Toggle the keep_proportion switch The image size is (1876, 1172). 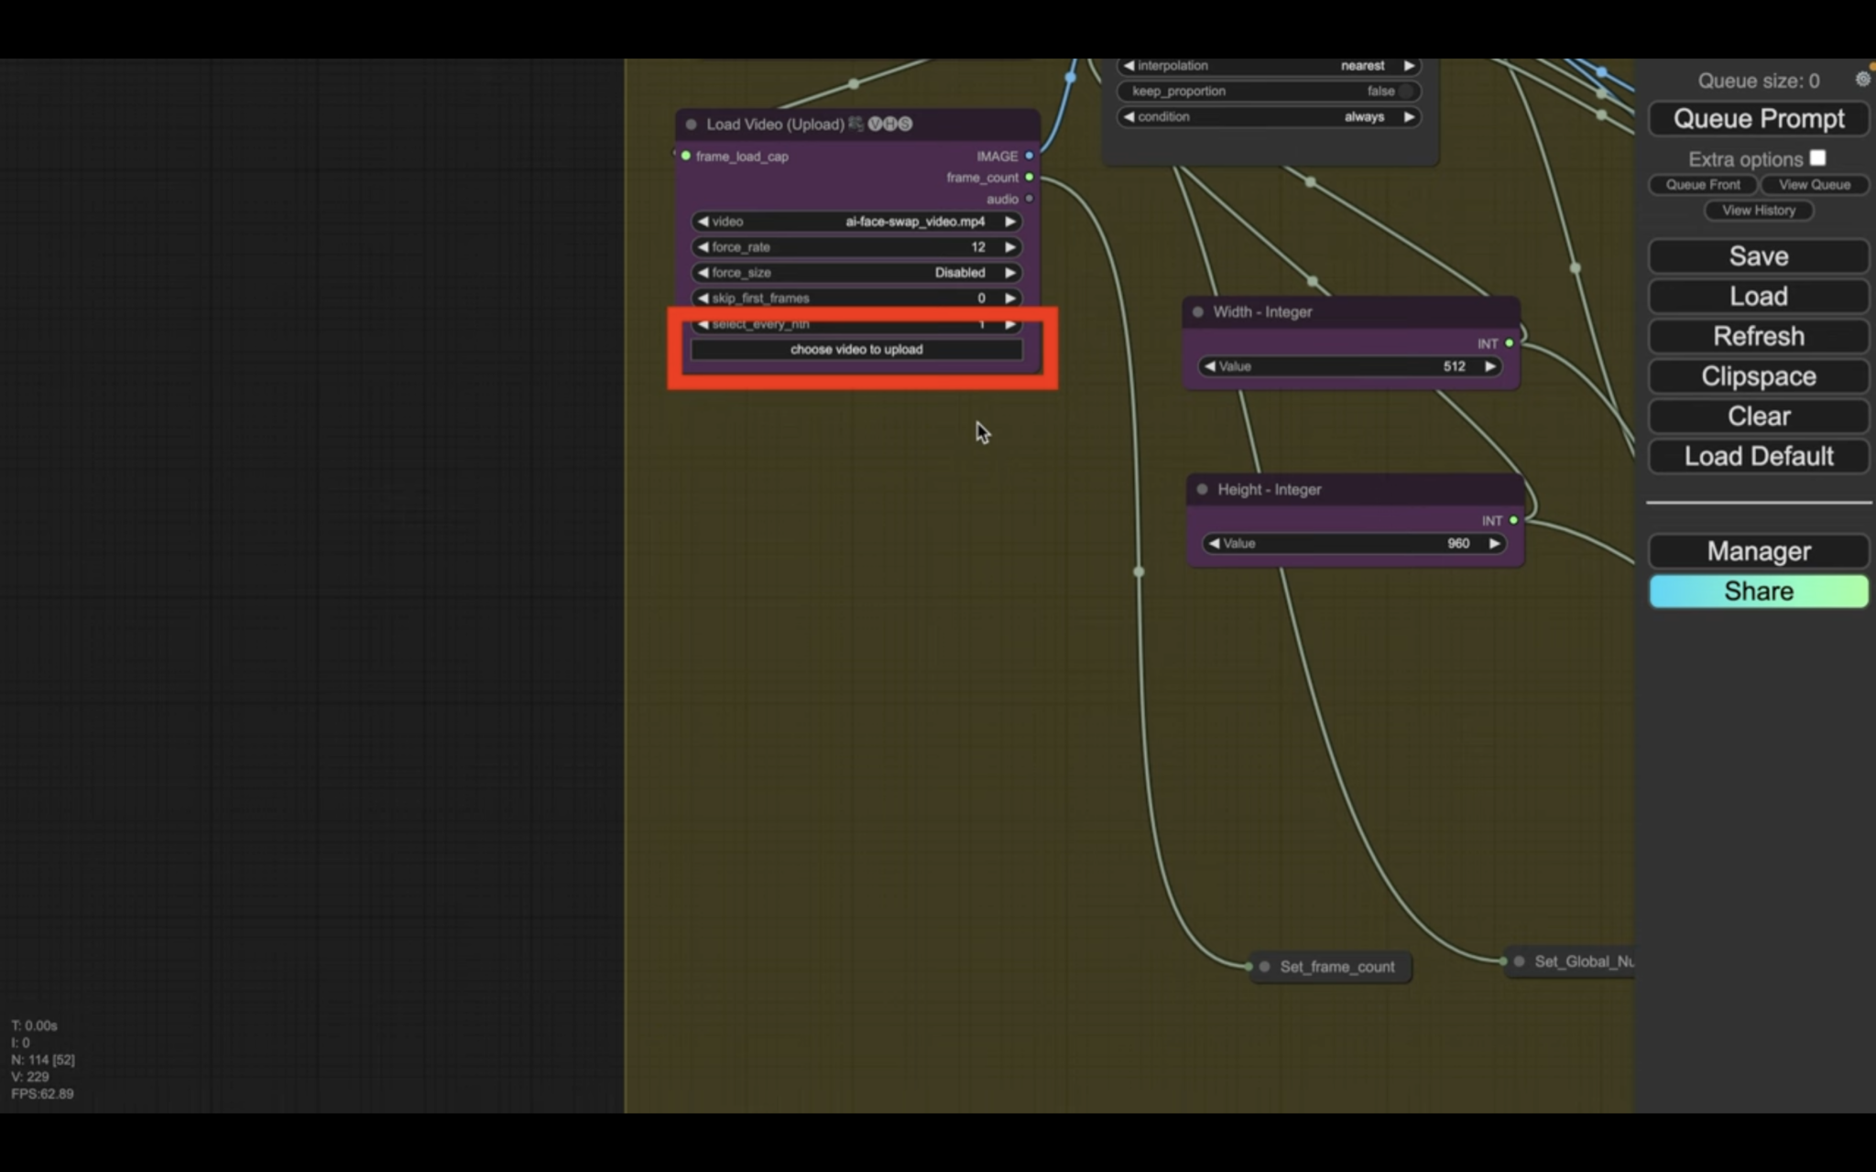pos(1405,92)
